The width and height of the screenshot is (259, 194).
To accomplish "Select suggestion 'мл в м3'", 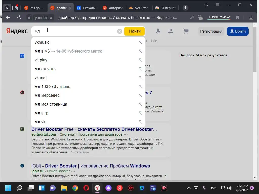I will click(88, 51).
